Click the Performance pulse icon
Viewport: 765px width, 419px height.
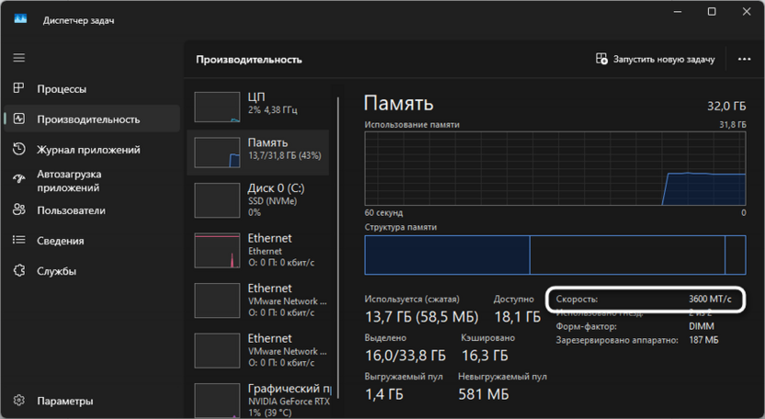click(18, 119)
